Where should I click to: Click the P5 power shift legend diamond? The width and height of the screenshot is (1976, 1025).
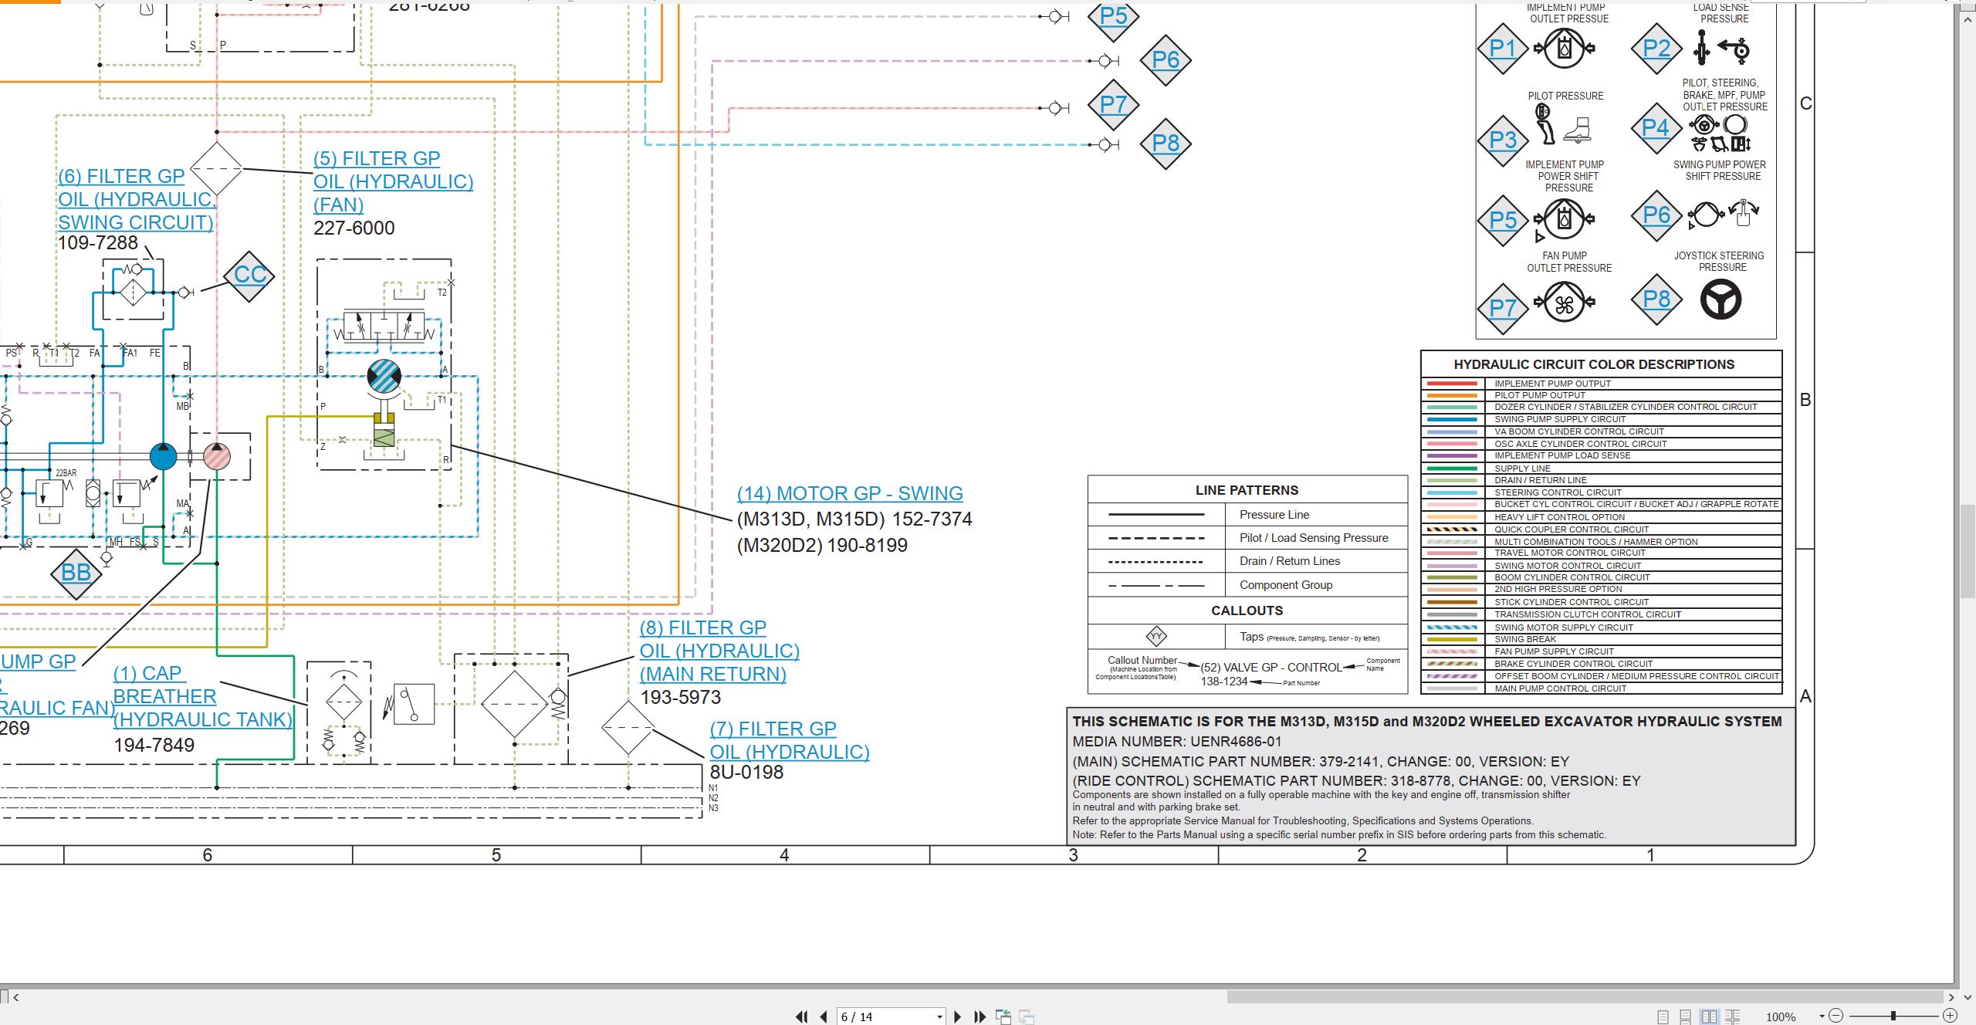[1502, 221]
